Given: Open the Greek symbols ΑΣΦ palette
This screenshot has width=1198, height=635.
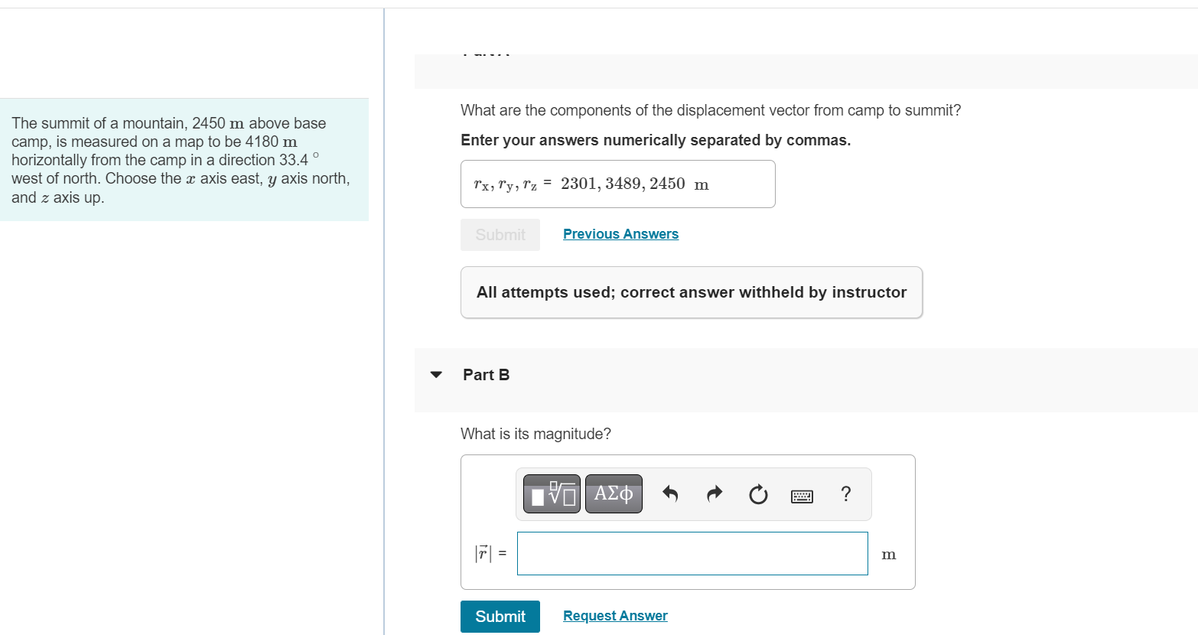Looking at the screenshot, I should (614, 494).
